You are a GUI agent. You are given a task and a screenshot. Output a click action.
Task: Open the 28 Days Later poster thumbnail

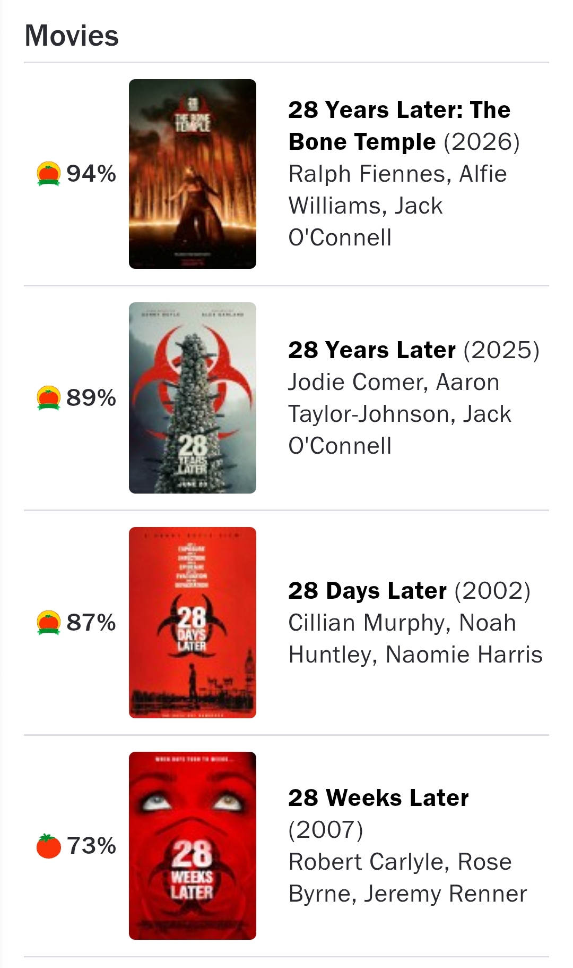pos(193,623)
